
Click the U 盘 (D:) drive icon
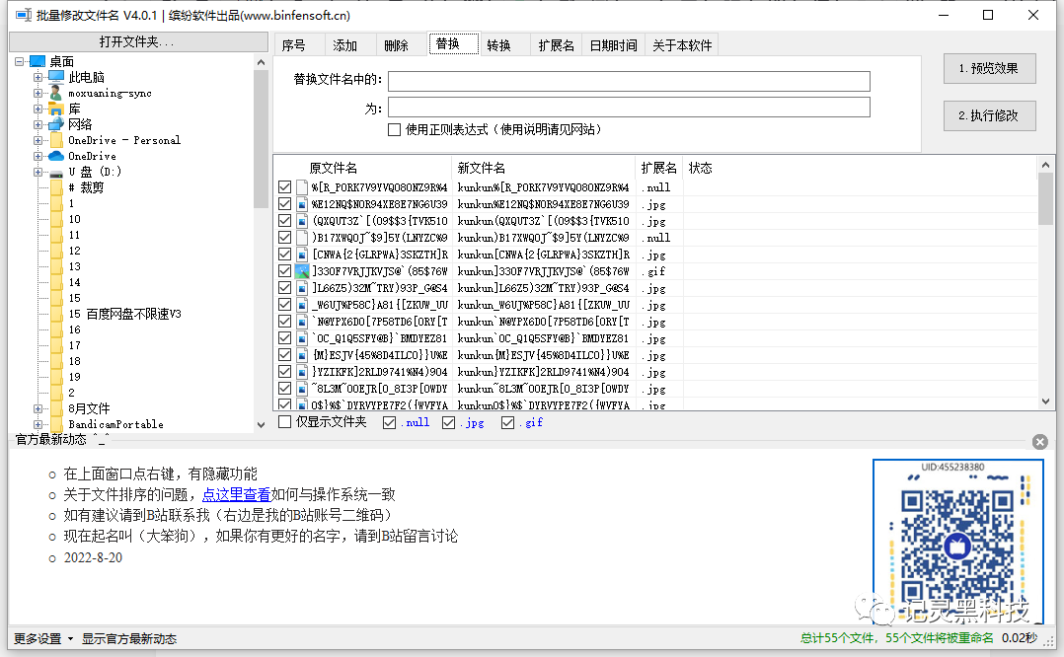point(57,171)
